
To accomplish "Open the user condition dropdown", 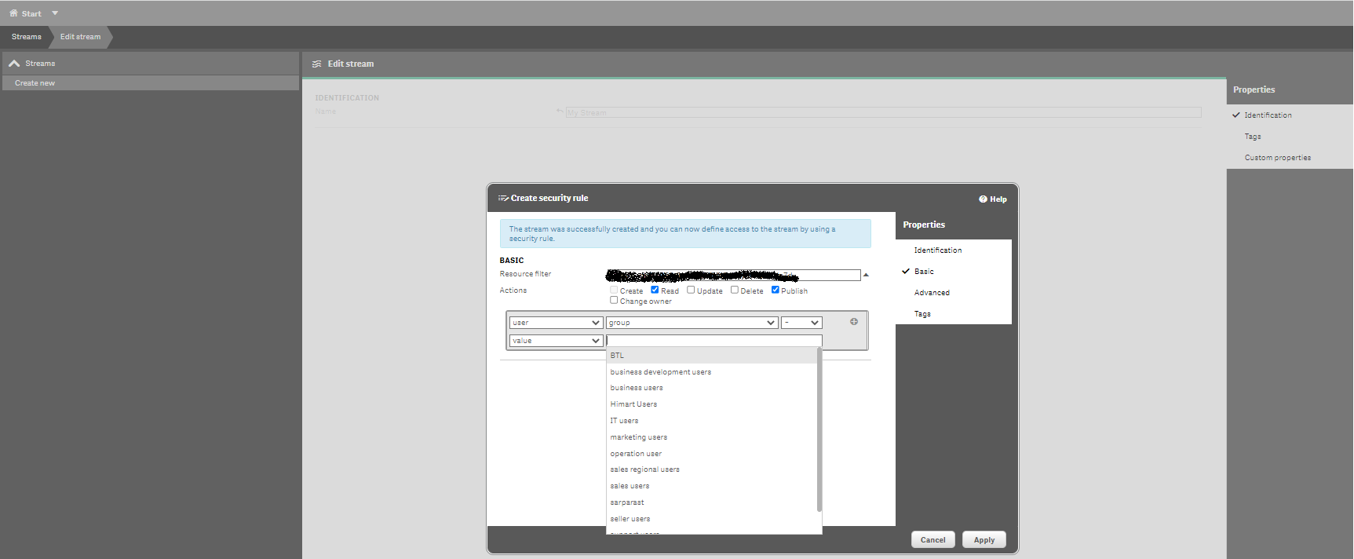I will pyautogui.click(x=556, y=323).
